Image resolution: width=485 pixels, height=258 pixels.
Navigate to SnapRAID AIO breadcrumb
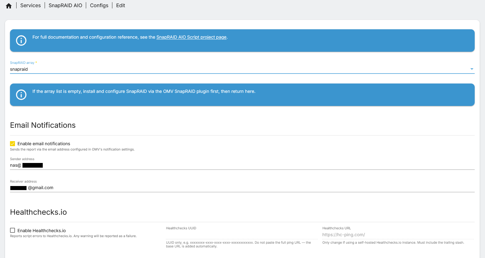click(66, 5)
